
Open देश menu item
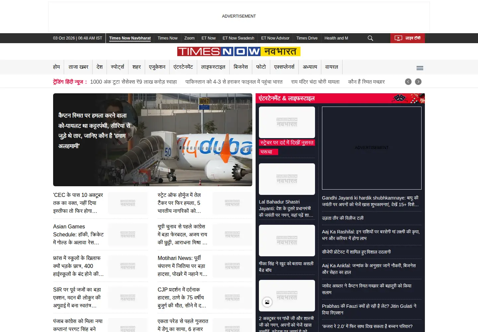100,67
